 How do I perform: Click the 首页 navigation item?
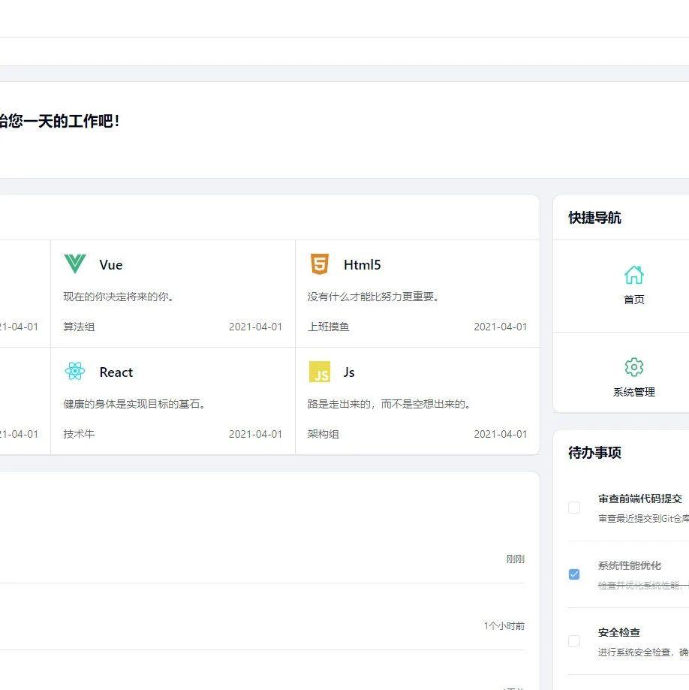[634, 298]
